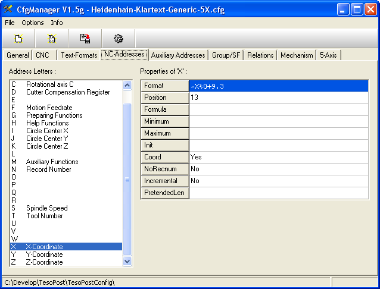Open the Info menu
The image size is (380, 289).
click(x=57, y=23)
